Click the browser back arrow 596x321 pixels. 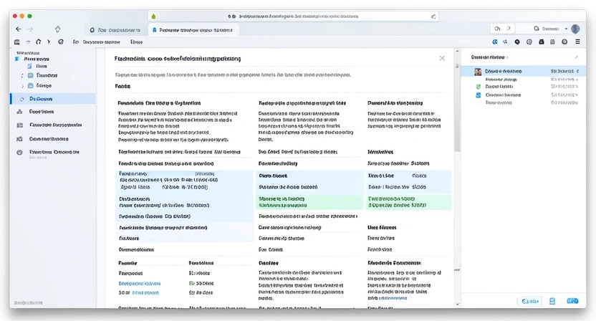(x=18, y=29)
